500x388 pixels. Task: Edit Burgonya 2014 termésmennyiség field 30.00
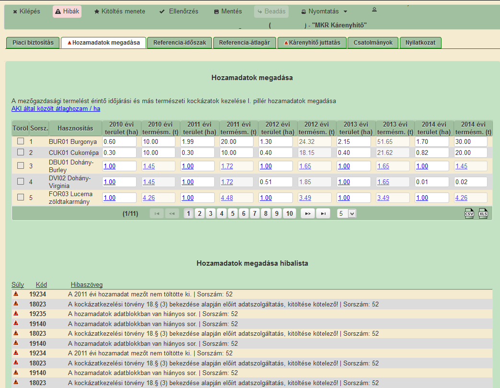(x=471, y=141)
